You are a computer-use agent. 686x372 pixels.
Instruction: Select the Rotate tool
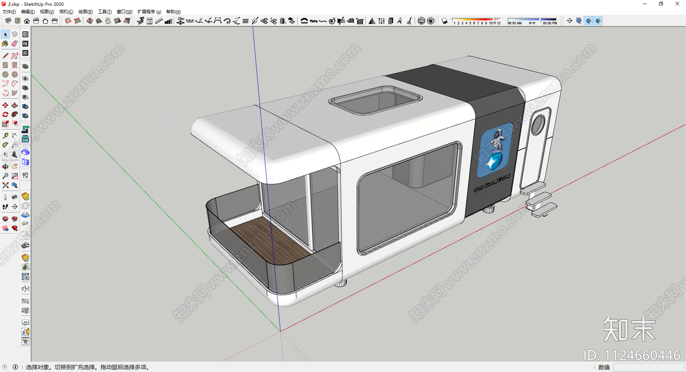point(5,115)
